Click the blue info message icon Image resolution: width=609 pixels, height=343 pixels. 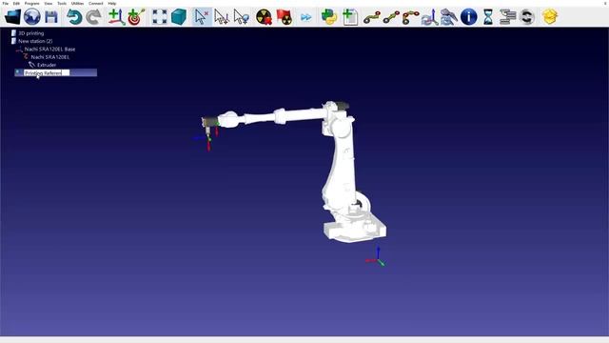click(468, 17)
